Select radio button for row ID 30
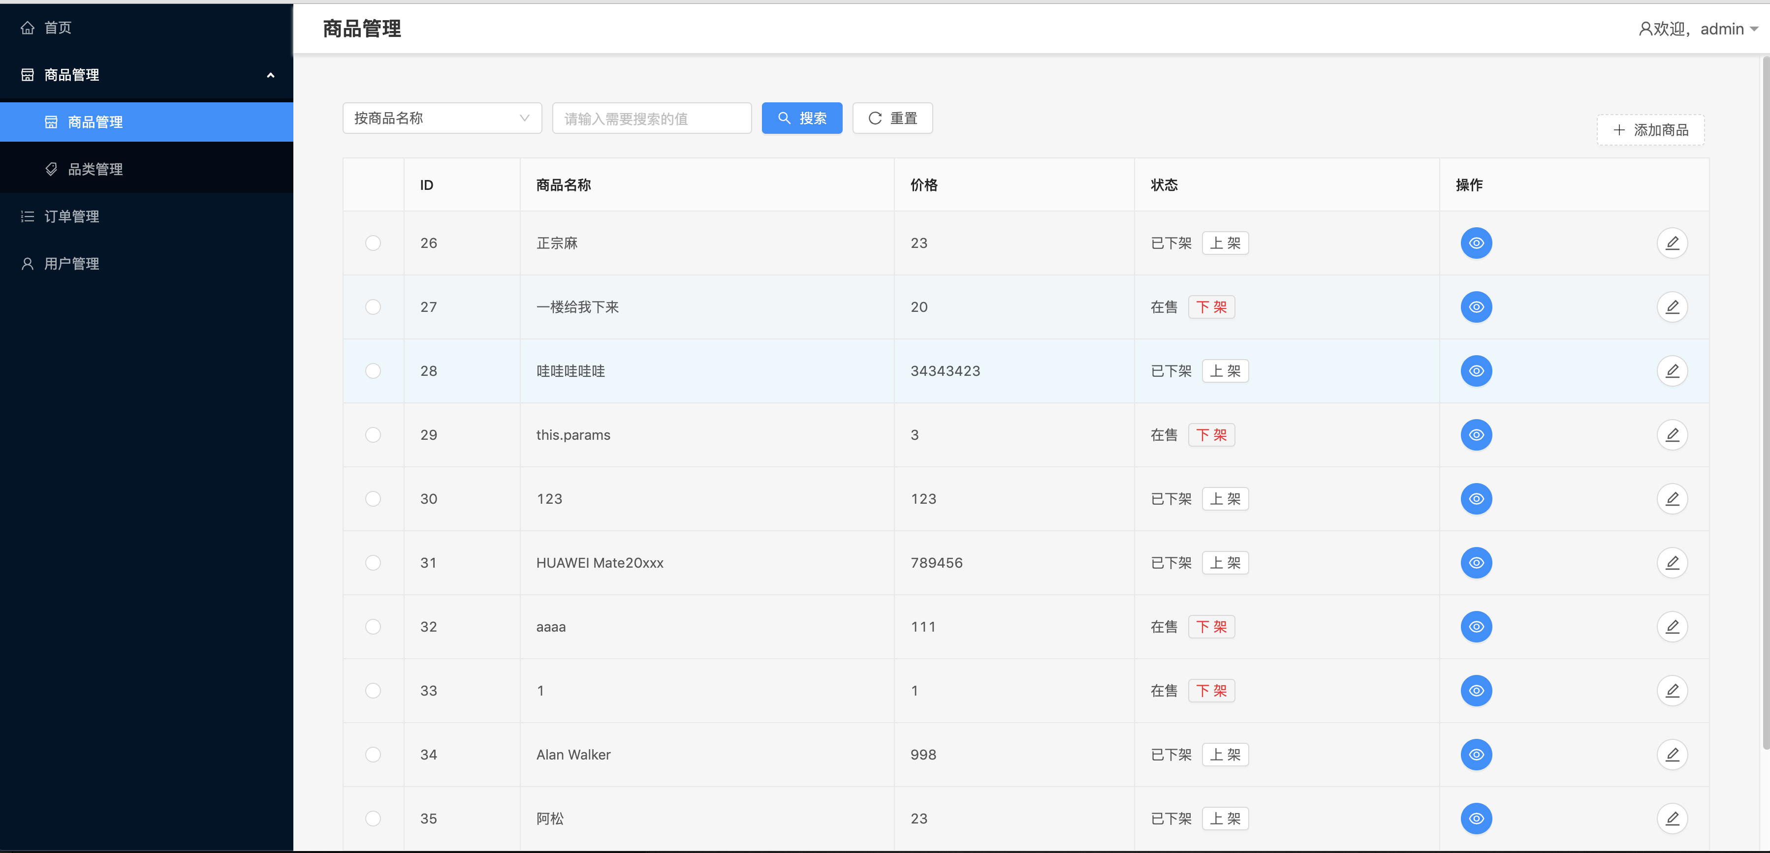1770x853 pixels. (x=373, y=499)
